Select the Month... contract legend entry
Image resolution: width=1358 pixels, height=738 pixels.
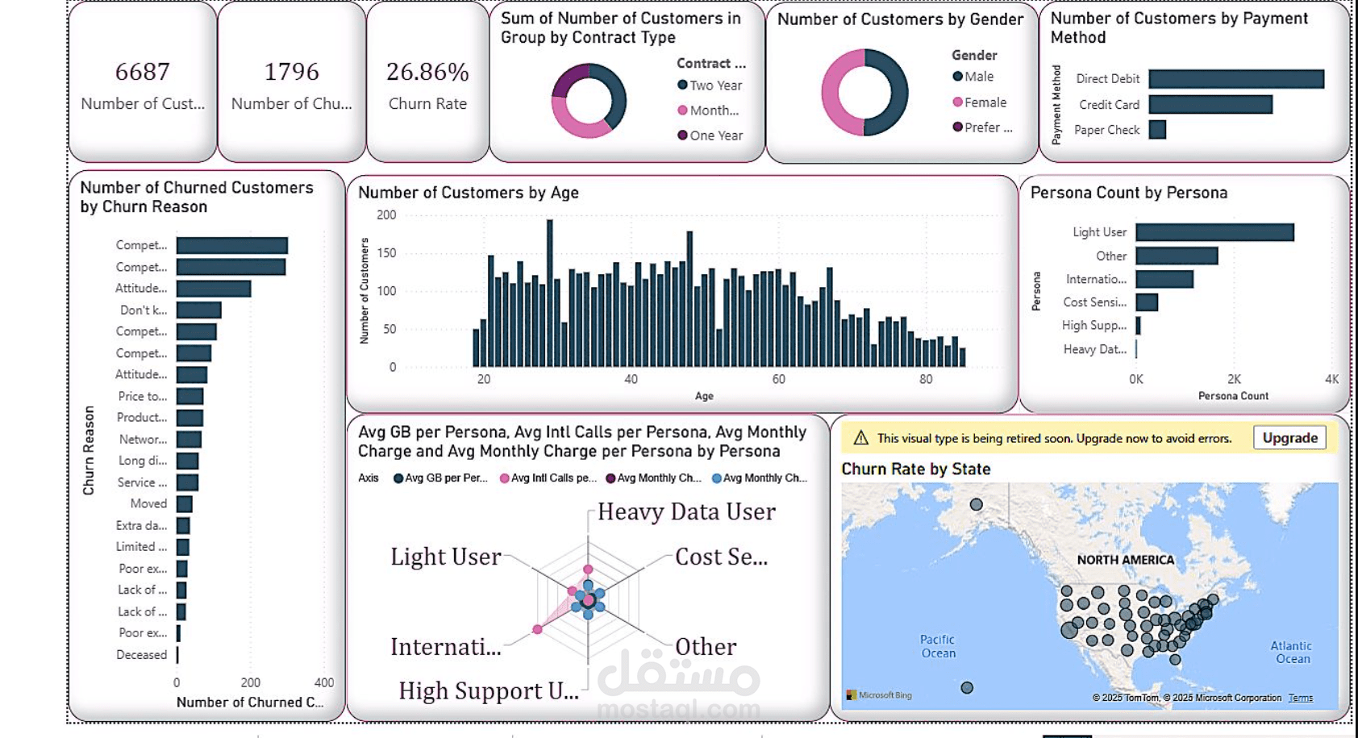coord(708,110)
